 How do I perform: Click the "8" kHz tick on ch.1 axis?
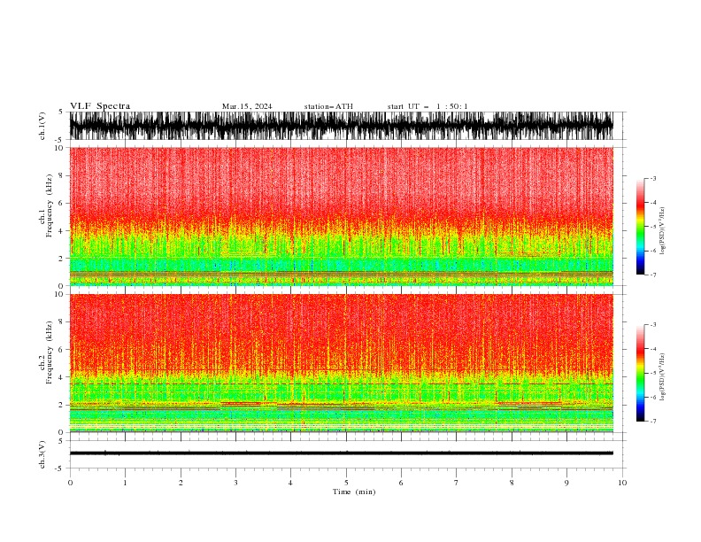pos(61,175)
